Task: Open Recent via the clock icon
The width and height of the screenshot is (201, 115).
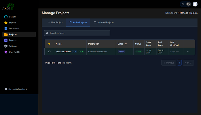Action: (6, 17)
